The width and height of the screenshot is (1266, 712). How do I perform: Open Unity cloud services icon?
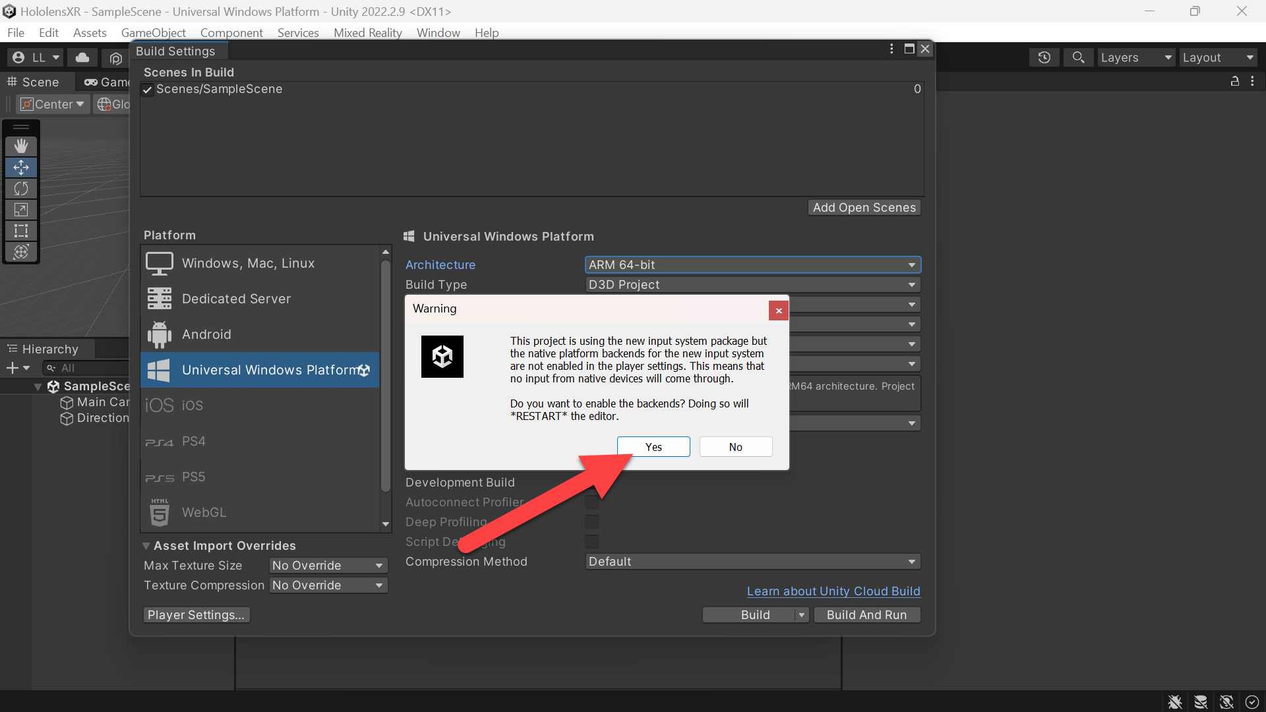82,58
